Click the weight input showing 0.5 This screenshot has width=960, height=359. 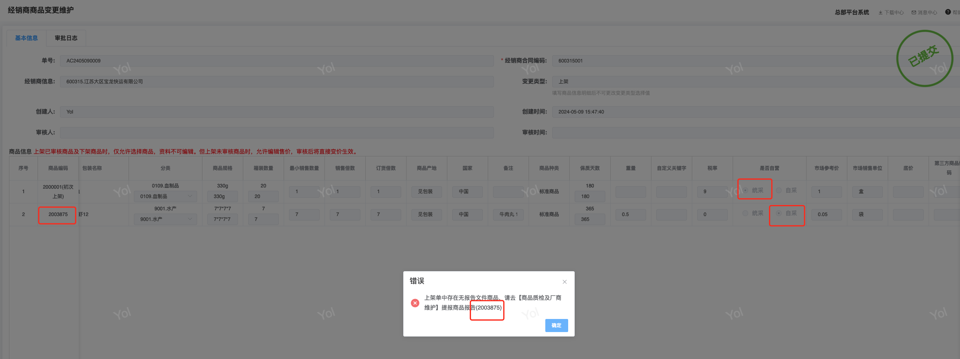tap(631, 214)
